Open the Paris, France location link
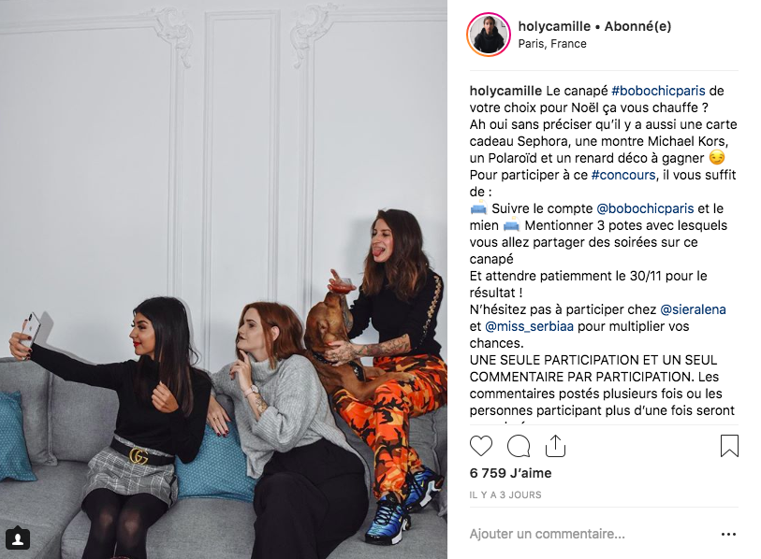 [552, 44]
